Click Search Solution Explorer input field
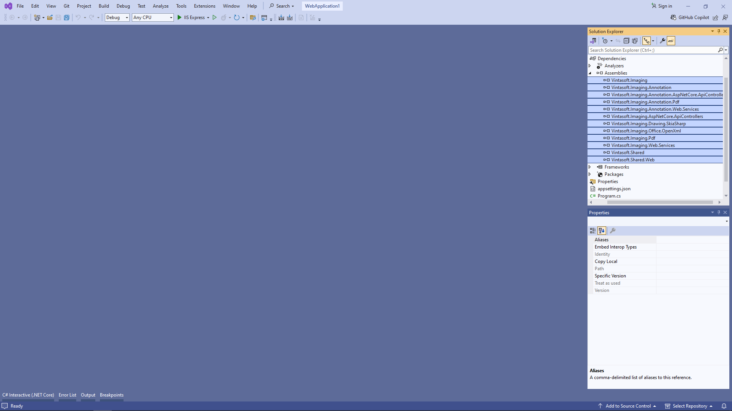Screen dimensions: 732x411 coord(653,50)
